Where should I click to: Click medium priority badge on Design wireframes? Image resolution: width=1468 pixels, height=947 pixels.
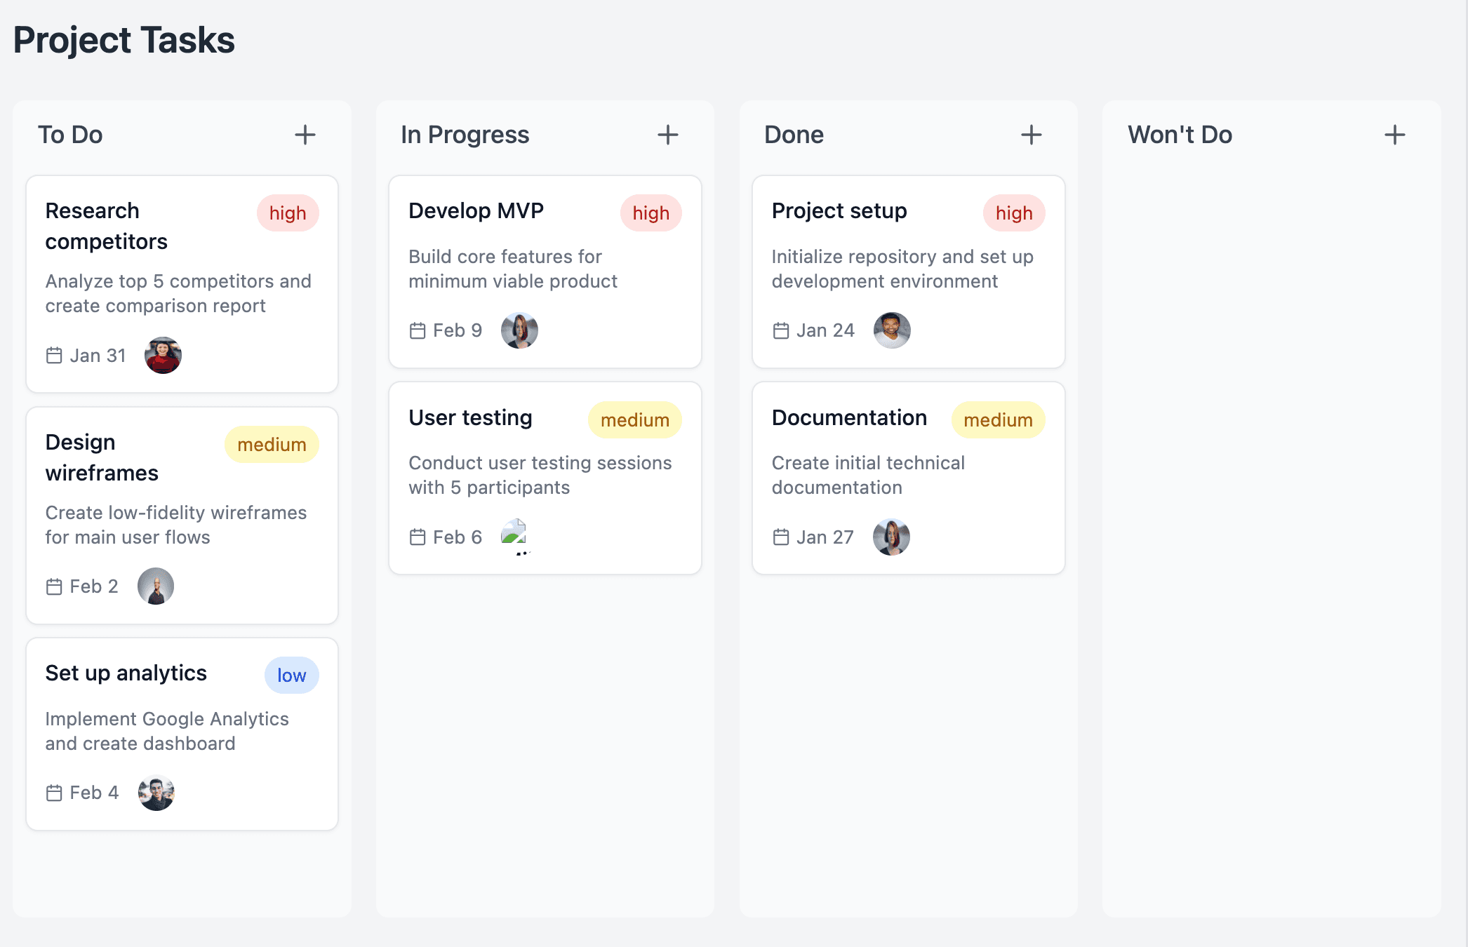click(x=272, y=445)
